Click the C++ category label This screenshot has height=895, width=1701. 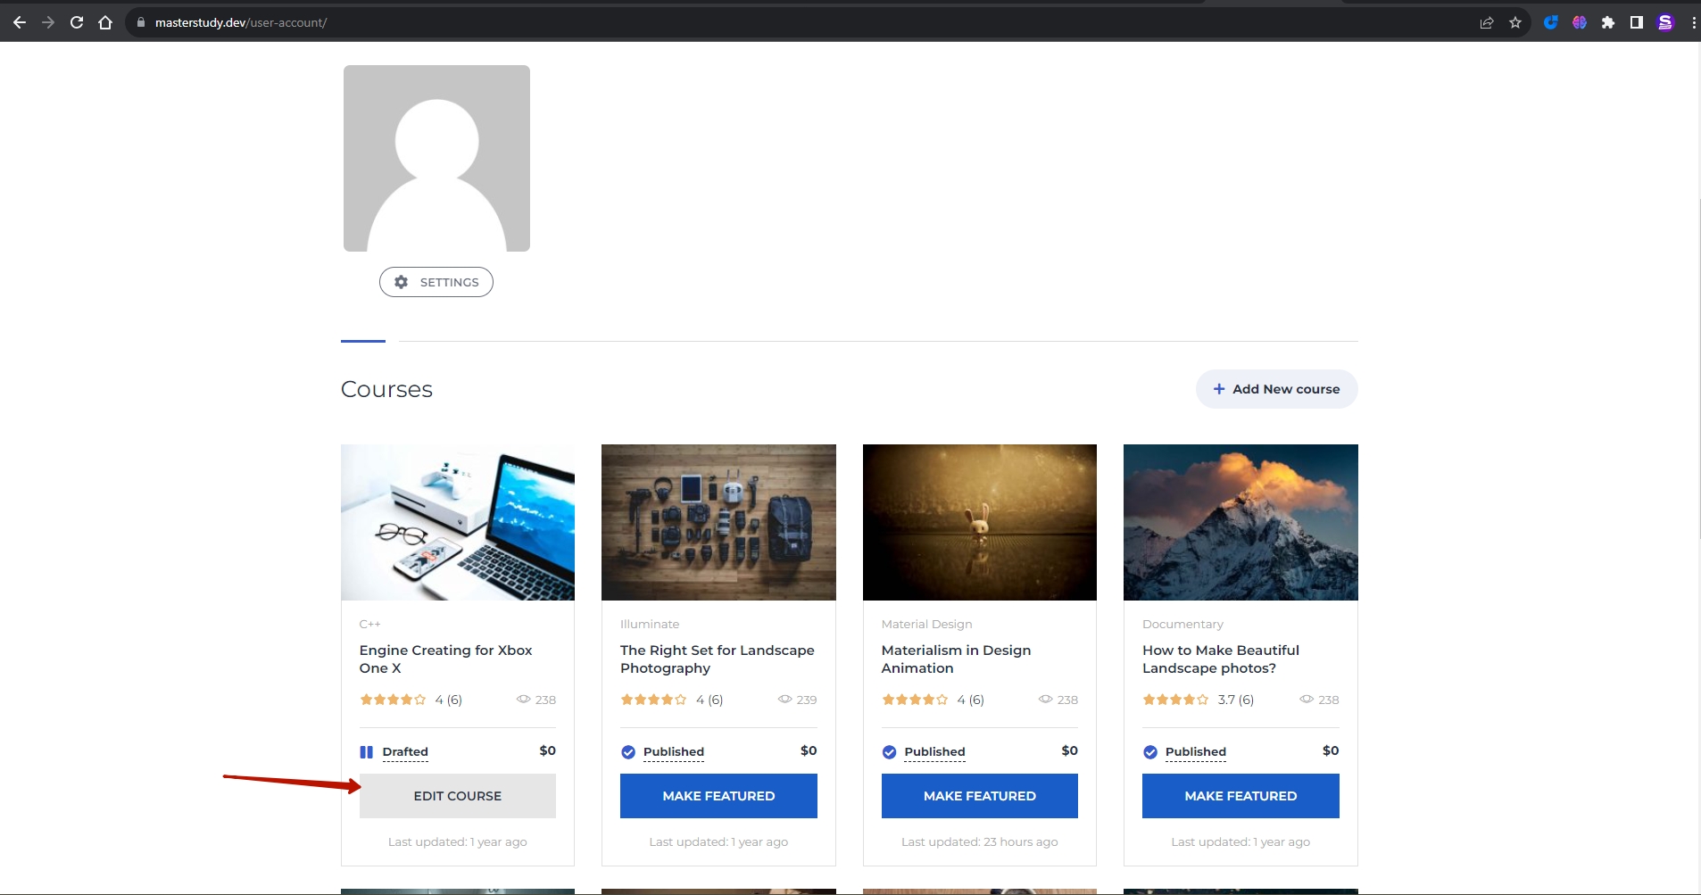coord(369,624)
